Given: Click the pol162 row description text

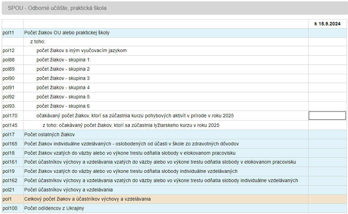Looking at the screenshot, I should [161, 181].
